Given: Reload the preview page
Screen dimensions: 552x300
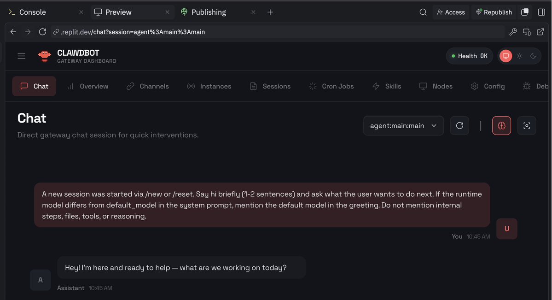Looking at the screenshot, I should 43,32.
